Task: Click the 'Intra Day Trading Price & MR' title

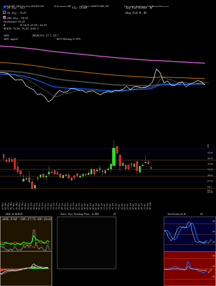Action: click(x=79, y=214)
